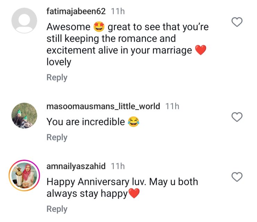Screen dimensions: 257x222
Task: Open the fatimajabeen62 username link
Action: pos(76,12)
